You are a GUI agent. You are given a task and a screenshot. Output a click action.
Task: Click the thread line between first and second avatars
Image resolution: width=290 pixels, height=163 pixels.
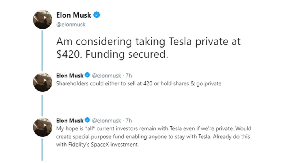pos(42,50)
